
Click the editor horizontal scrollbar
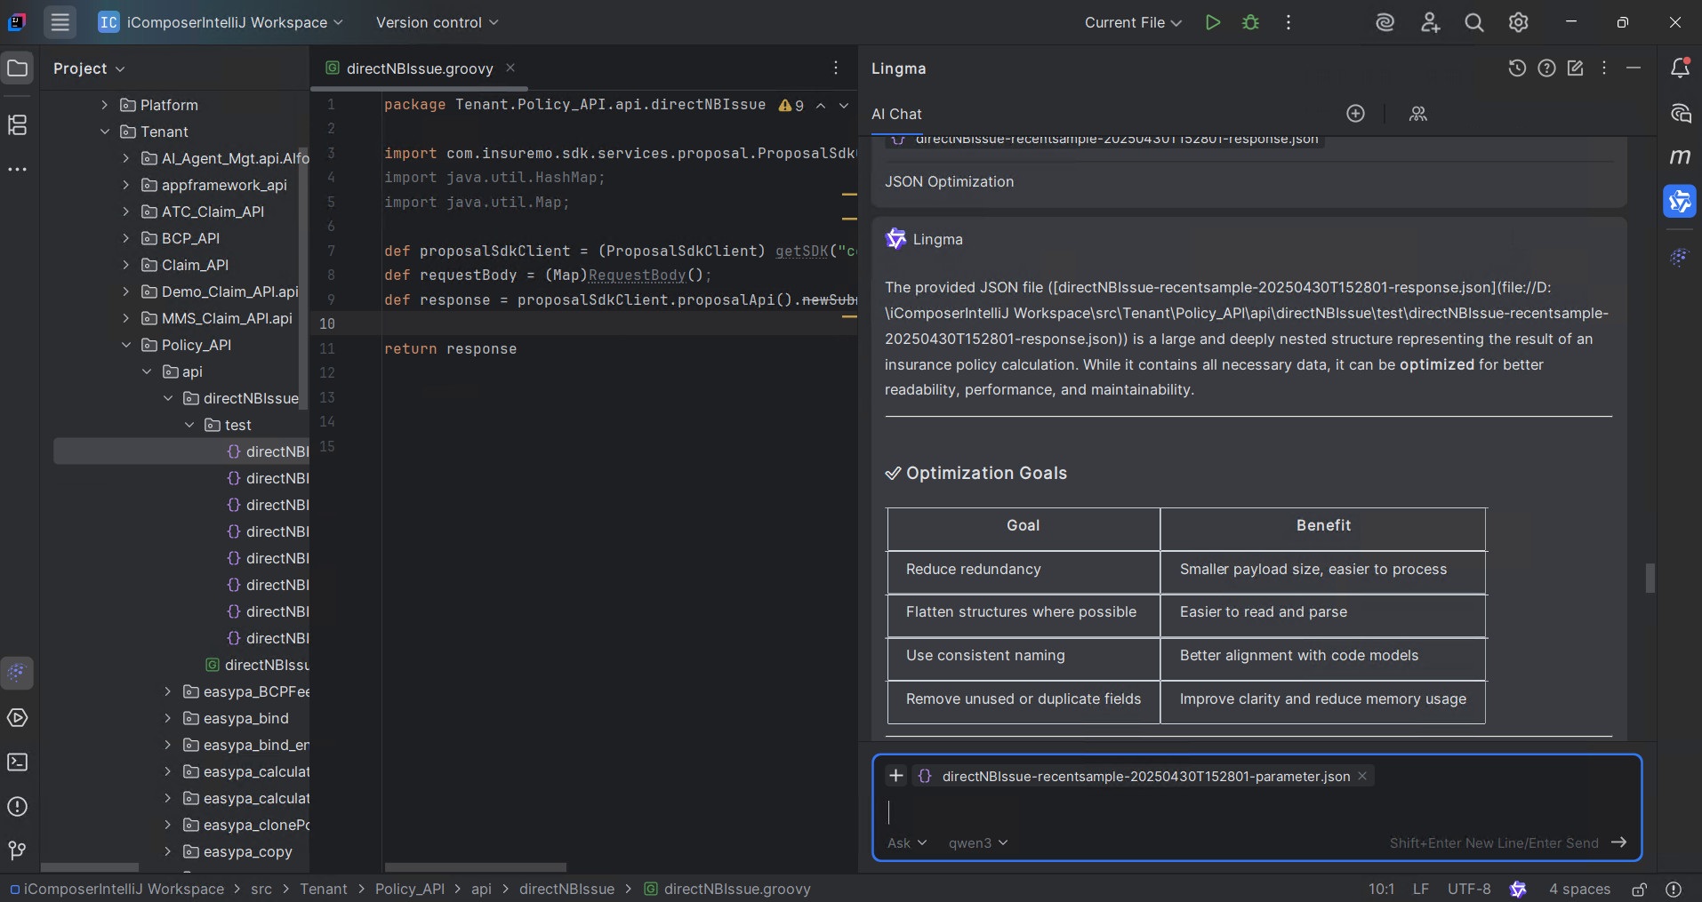(476, 867)
